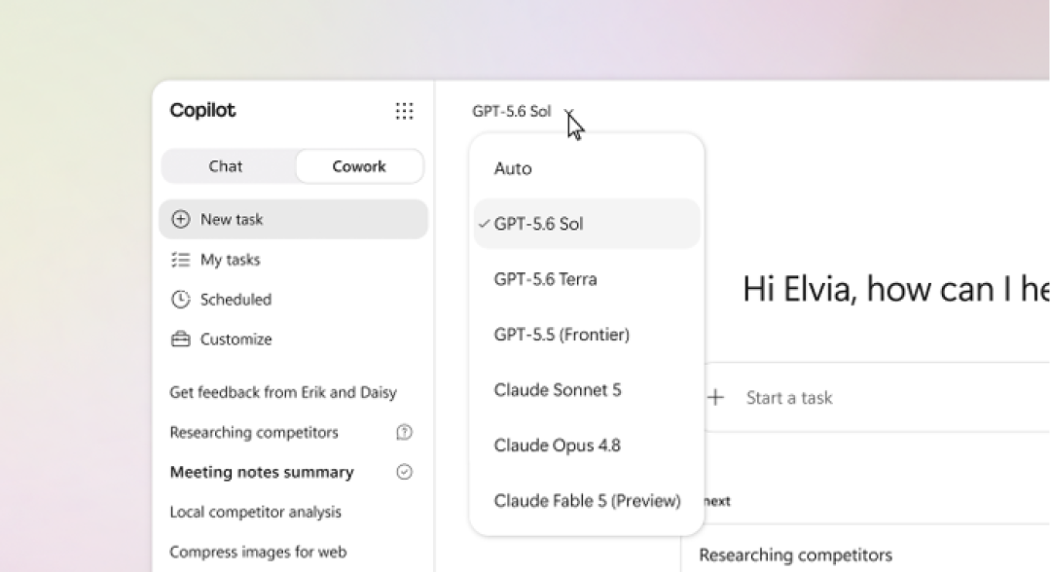Open My tasks

tap(294, 259)
